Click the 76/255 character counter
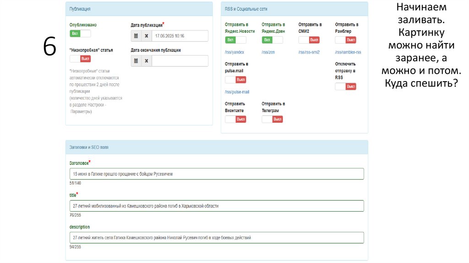Viewport: 469px width, 263px height. pos(75,215)
